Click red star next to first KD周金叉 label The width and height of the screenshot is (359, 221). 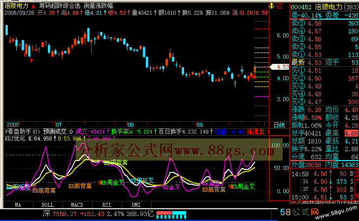(100, 182)
